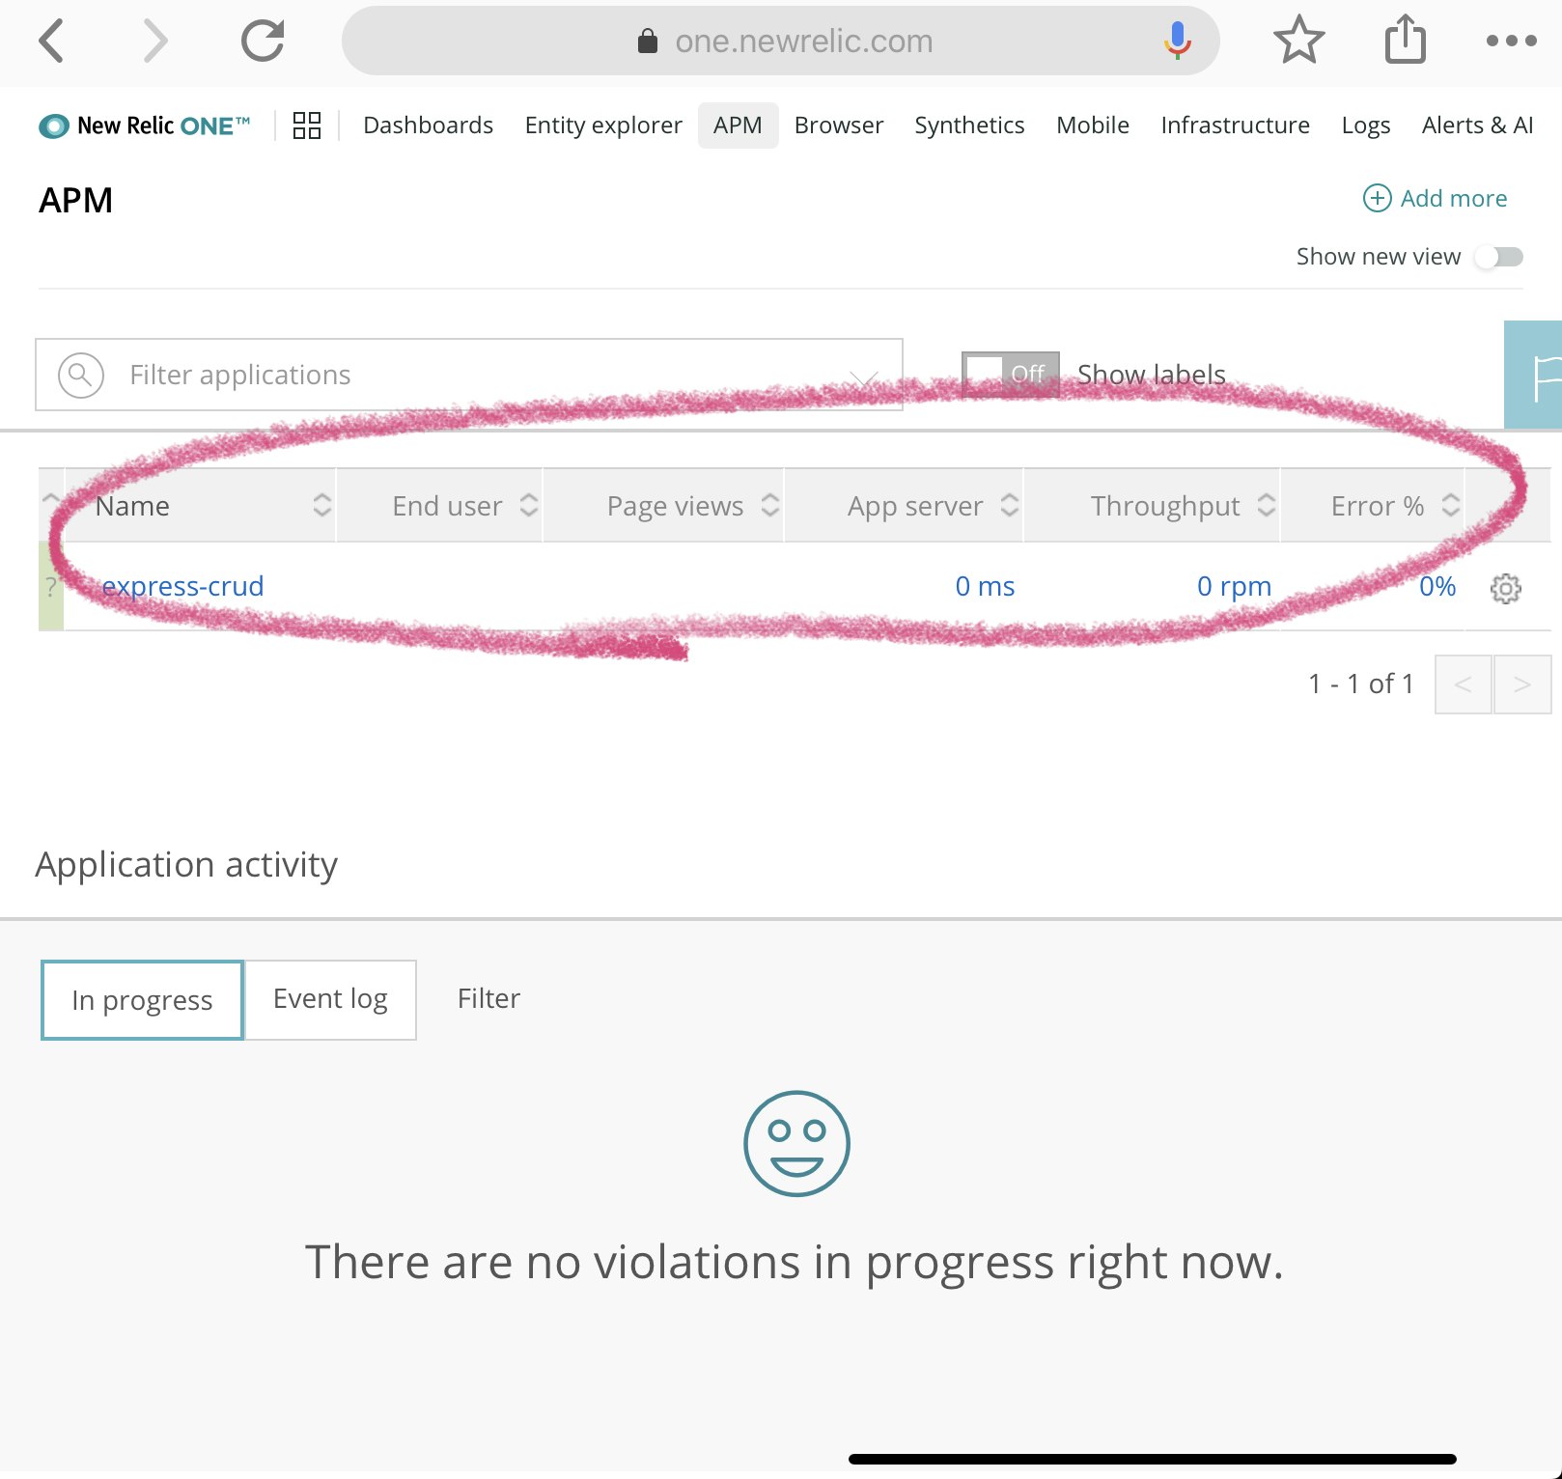The width and height of the screenshot is (1562, 1479).
Task: Sort by the Name column
Action: click(x=201, y=506)
